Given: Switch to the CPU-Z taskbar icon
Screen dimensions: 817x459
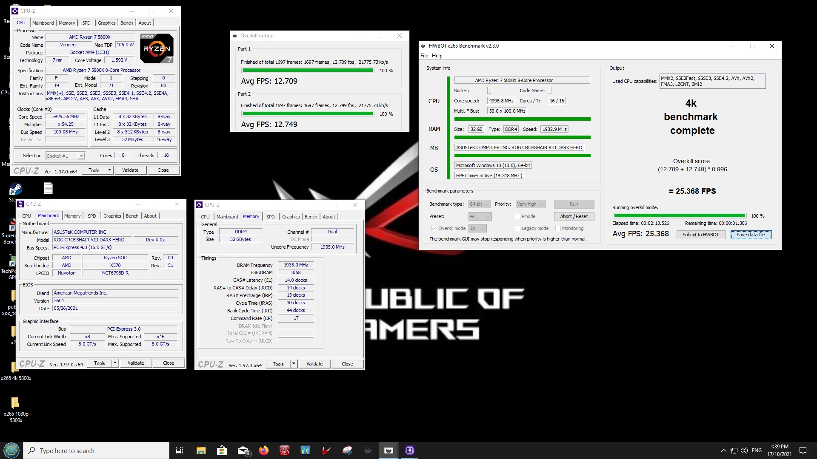Looking at the screenshot, I should click(x=409, y=450).
